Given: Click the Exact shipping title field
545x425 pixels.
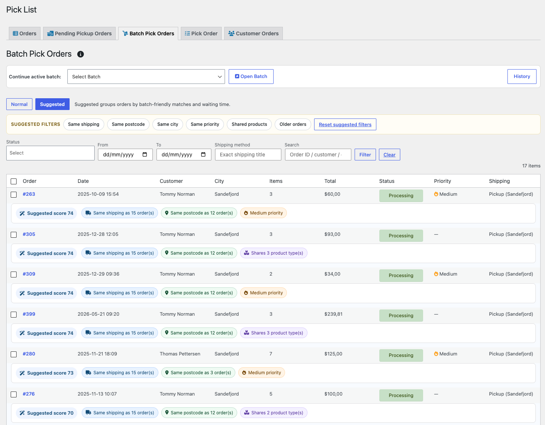Looking at the screenshot, I should click(248, 155).
